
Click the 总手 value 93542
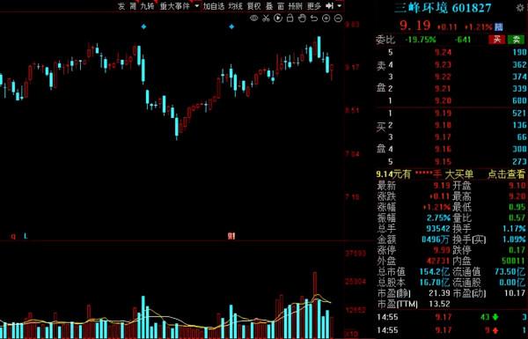438,228
